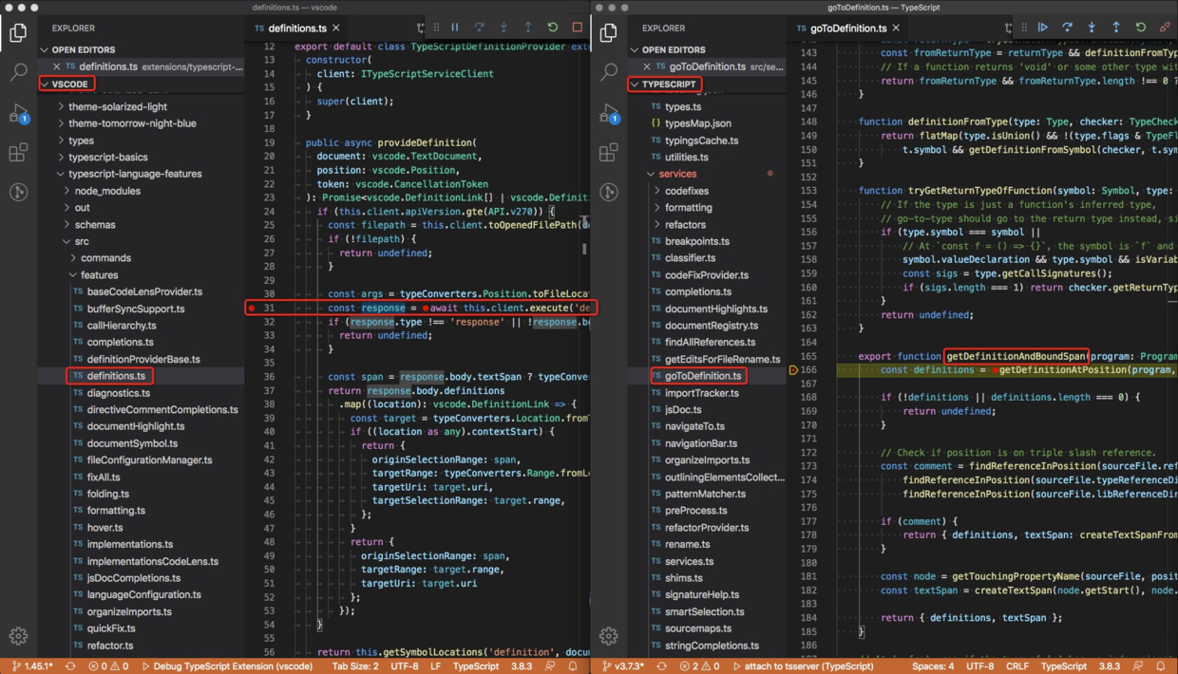The width and height of the screenshot is (1178, 674).
Task: Toggle the breakpoint marker at line 166
Action: (793, 370)
